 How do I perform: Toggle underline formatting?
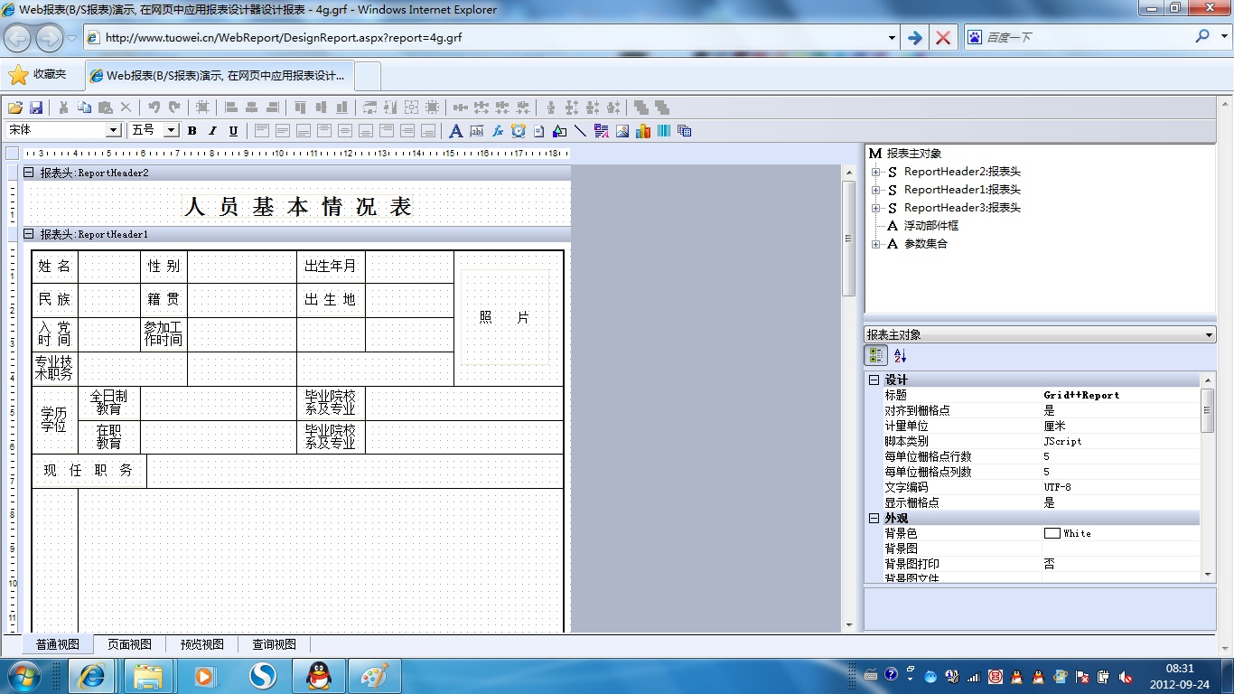(233, 131)
